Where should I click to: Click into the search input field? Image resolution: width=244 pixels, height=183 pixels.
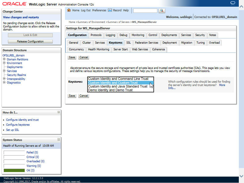145,11
